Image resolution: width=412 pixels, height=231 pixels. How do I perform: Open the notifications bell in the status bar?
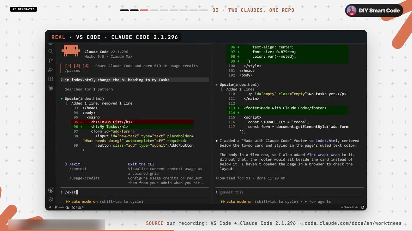click(363, 207)
